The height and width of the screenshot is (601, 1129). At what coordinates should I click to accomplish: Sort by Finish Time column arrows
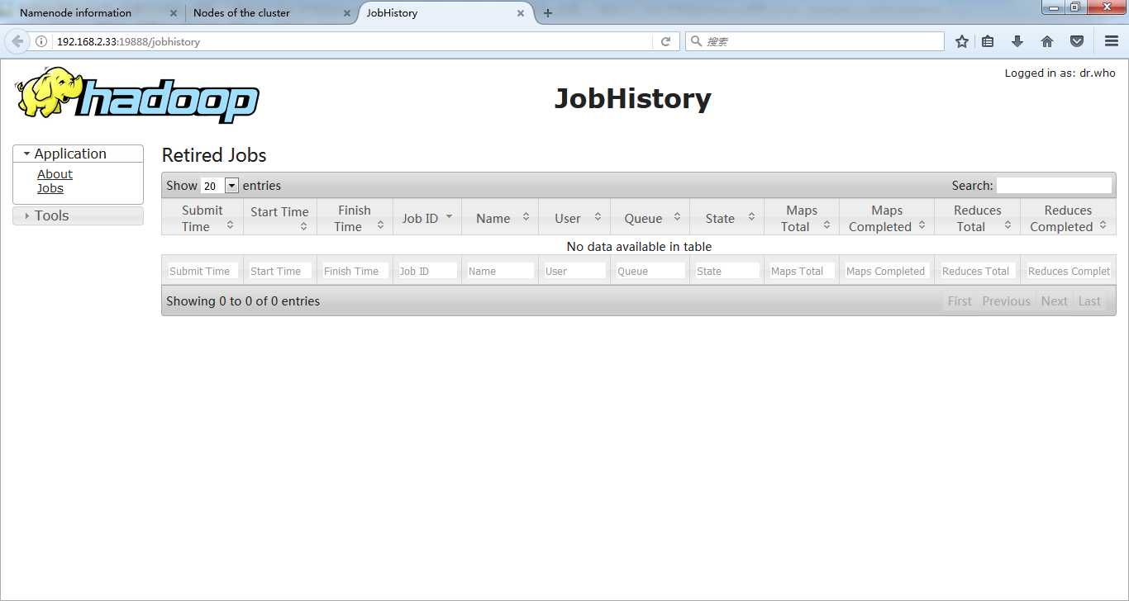point(380,225)
